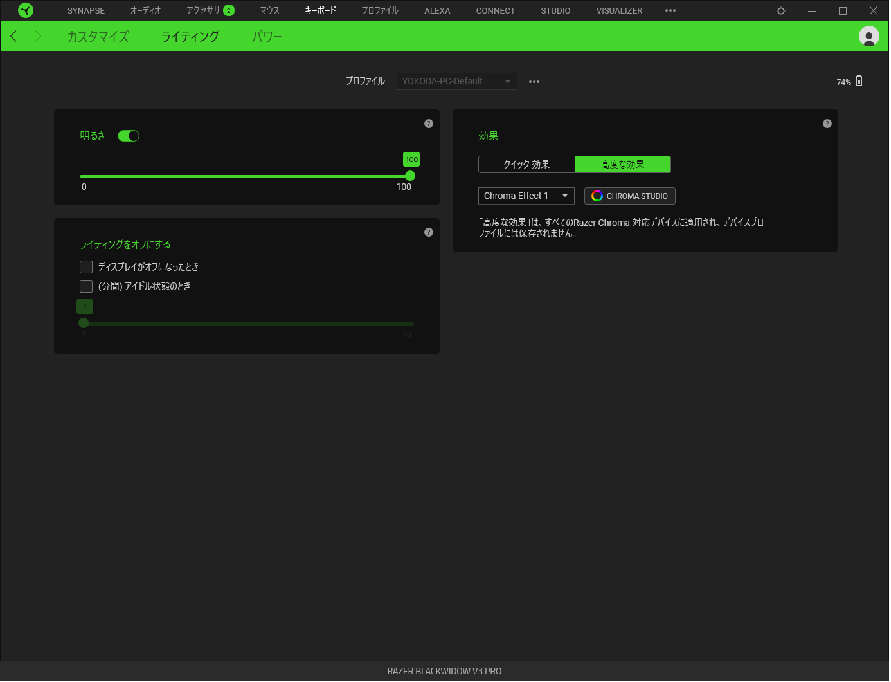This screenshot has height=682, width=891.
Task: Go forward with the right arrow
Action: coord(38,36)
